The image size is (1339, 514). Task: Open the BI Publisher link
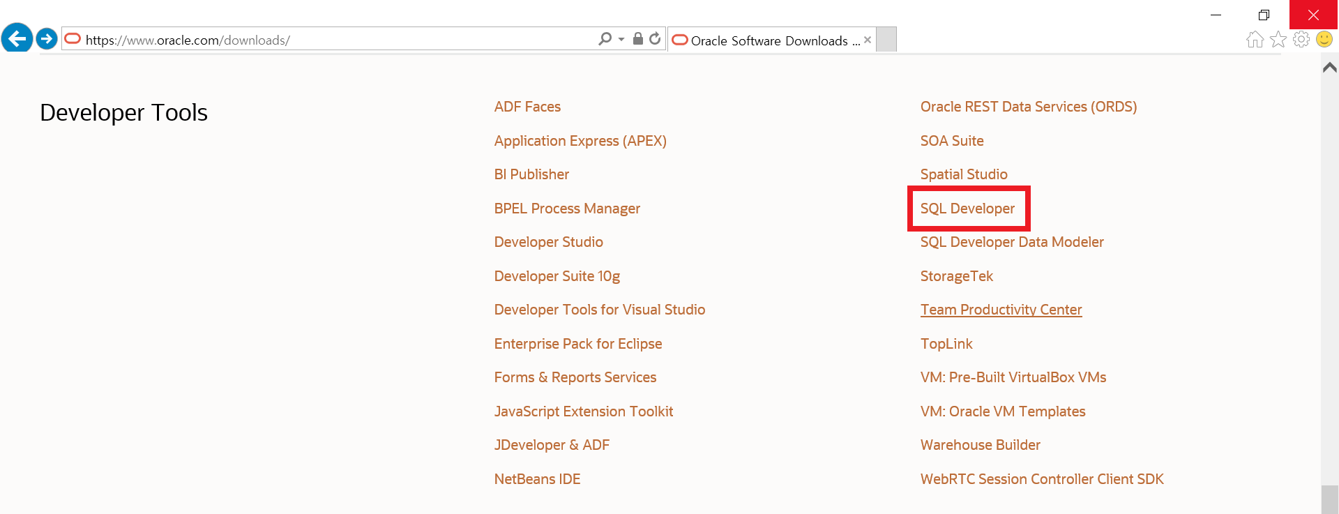(x=531, y=174)
